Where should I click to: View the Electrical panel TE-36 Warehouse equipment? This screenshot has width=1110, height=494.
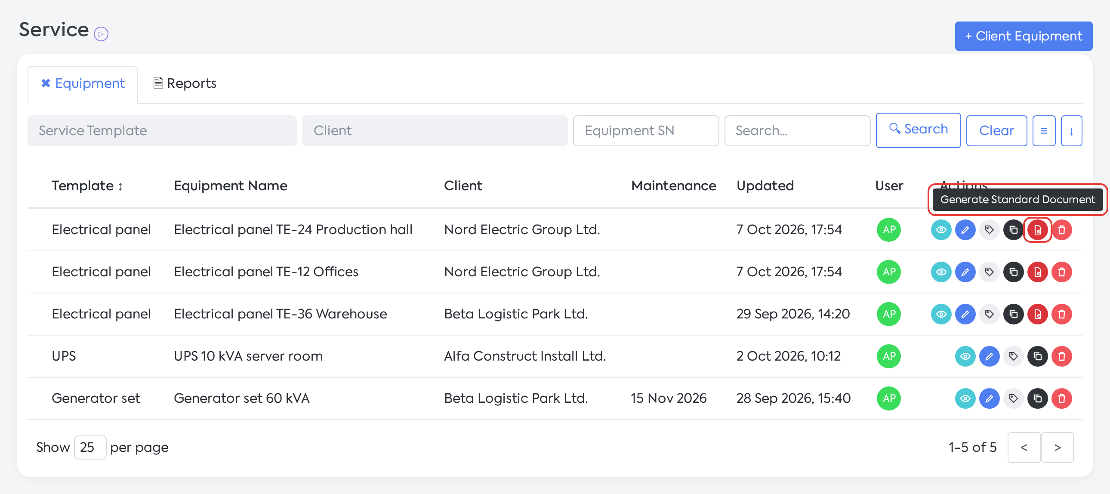(x=941, y=314)
